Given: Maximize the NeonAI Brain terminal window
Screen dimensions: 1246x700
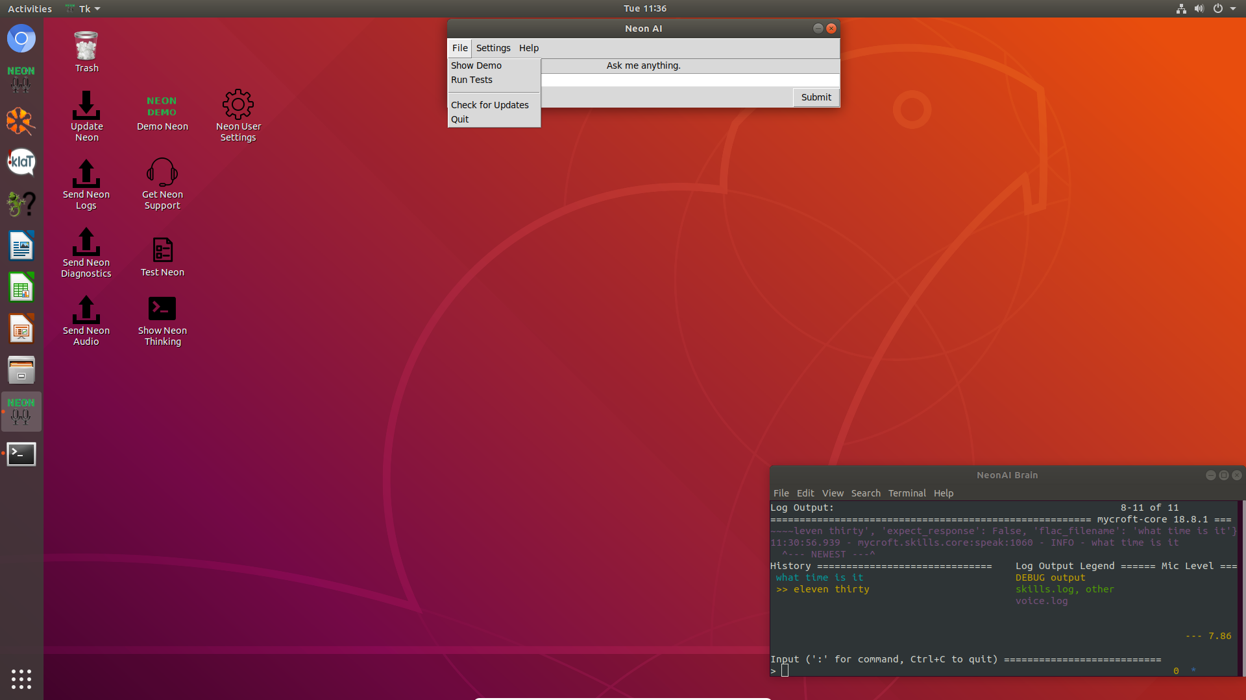Looking at the screenshot, I should 1223,475.
